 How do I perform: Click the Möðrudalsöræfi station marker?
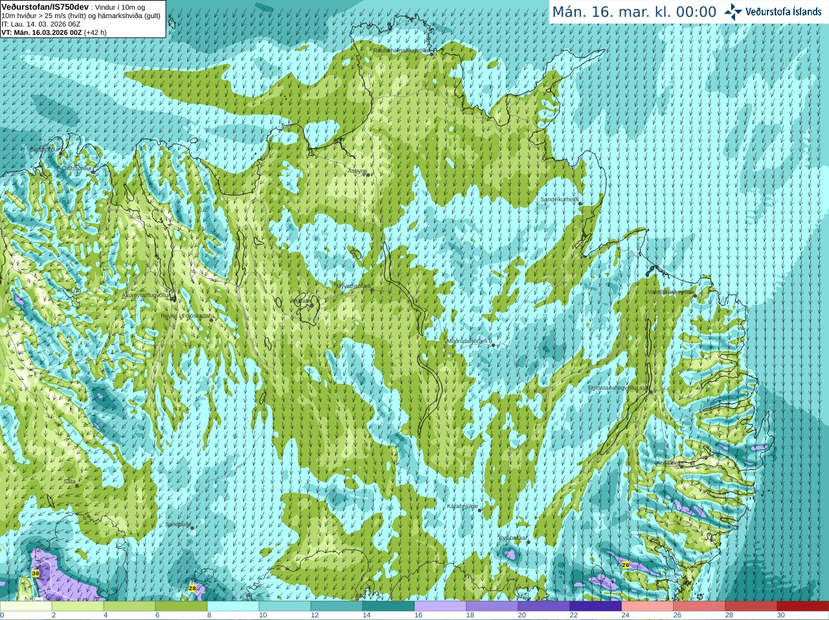494,345
